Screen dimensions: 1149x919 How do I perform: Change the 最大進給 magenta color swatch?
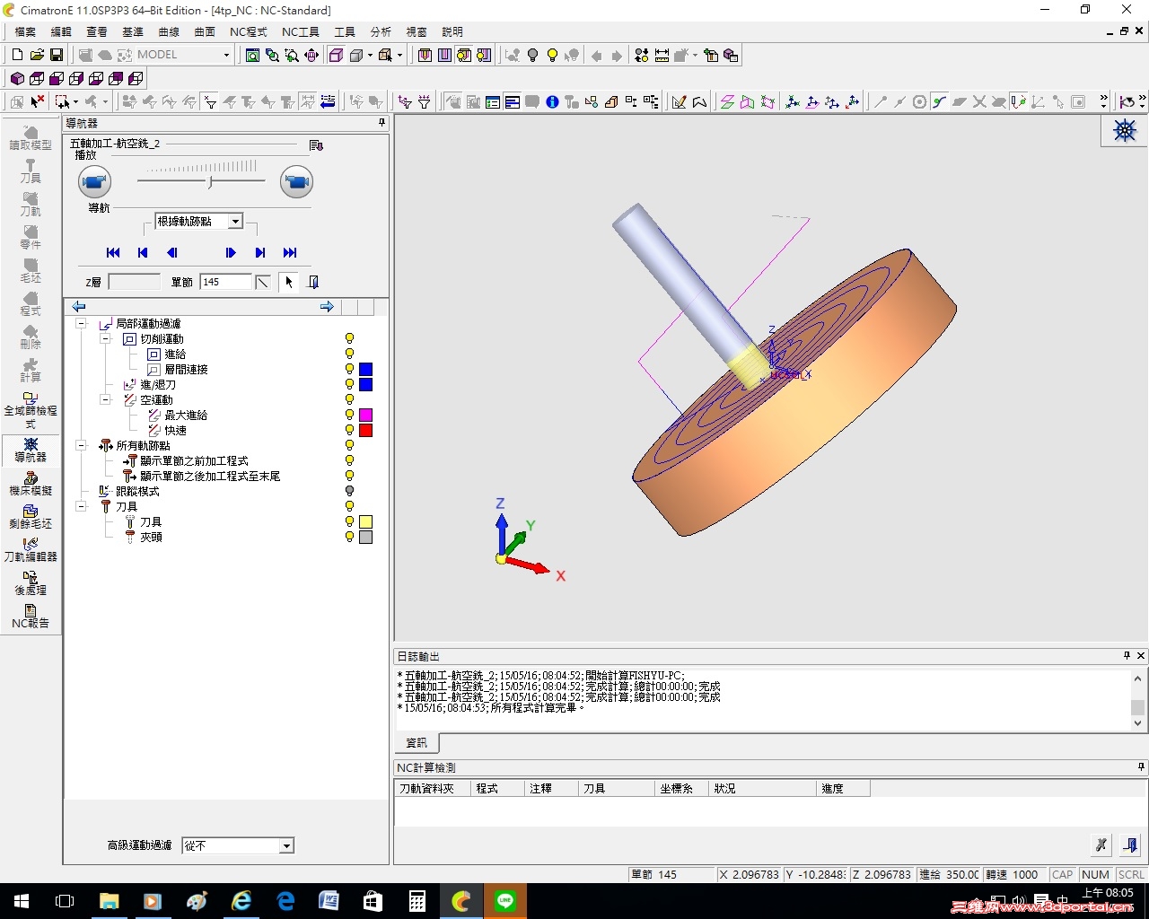click(366, 416)
